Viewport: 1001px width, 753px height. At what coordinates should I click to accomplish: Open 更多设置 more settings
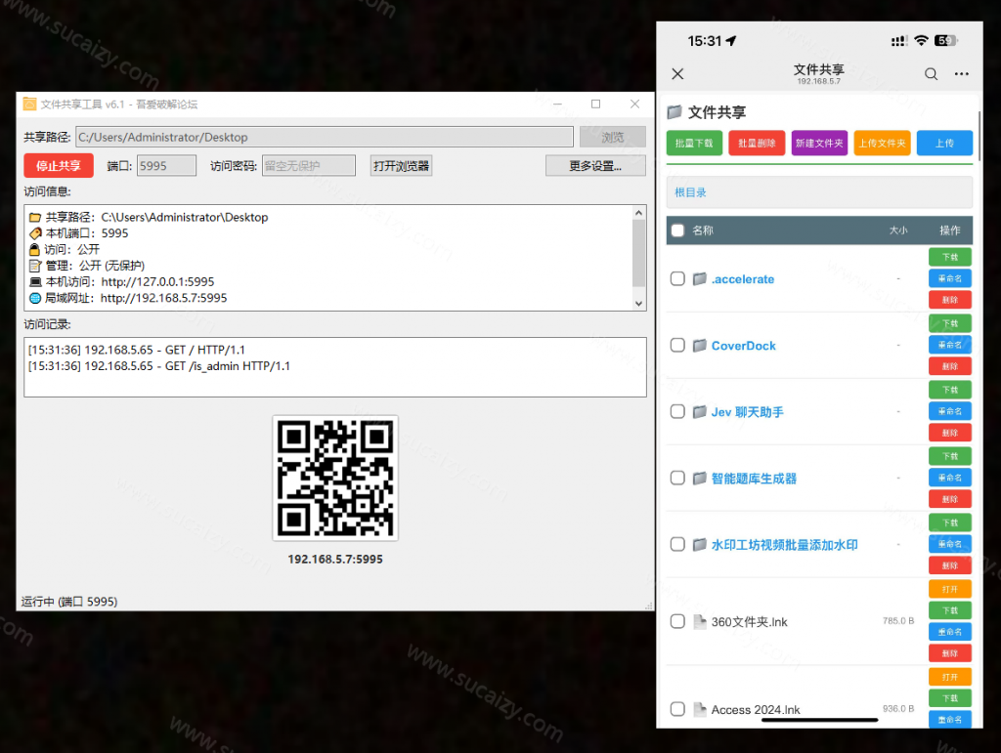595,166
